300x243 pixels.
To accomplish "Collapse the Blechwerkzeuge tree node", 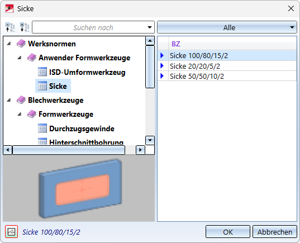I will [x=9, y=100].
